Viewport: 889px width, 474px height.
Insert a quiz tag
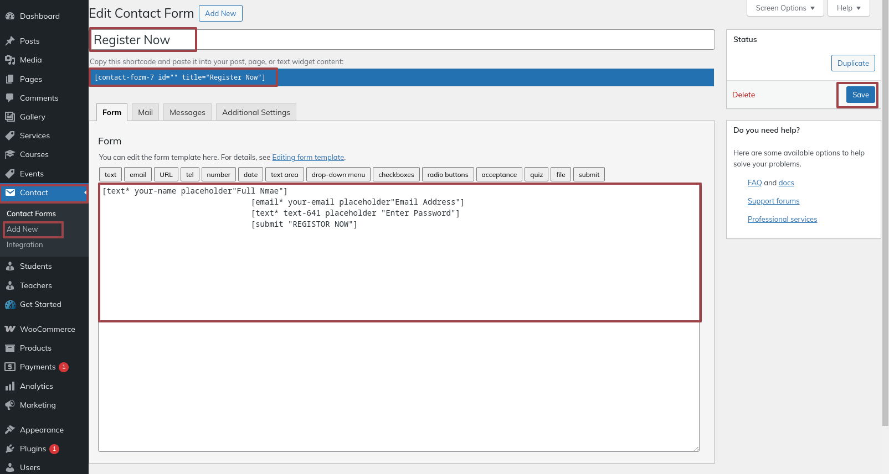coord(537,174)
